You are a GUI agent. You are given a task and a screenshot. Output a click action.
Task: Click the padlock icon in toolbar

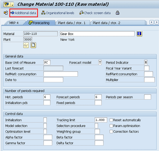click(117, 13)
